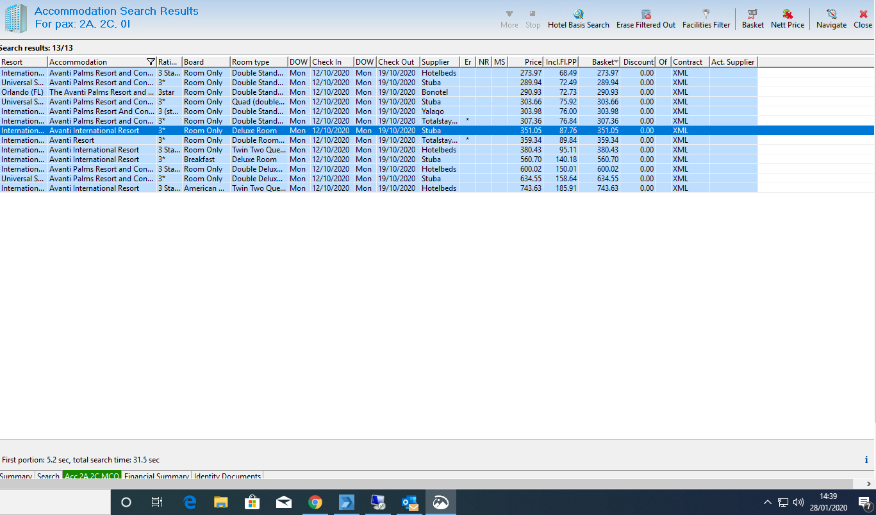Open the Identity Documents tab
Image resolution: width=876 pixels, height=515 pixels.
point(227,477)
